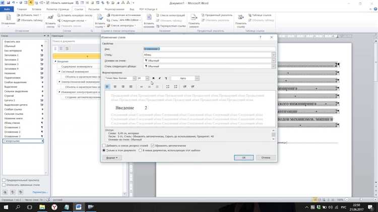The width and height of the screenshot is (378, 212).
Task: Uncheck 'Обновлять автоматически' checkbox
Action: coord(153,146)
